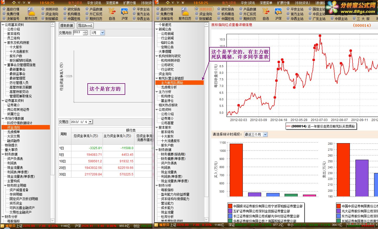Click the red dot at the price chart peak
This screenshot has width=378, height=229.
[320, 35]
